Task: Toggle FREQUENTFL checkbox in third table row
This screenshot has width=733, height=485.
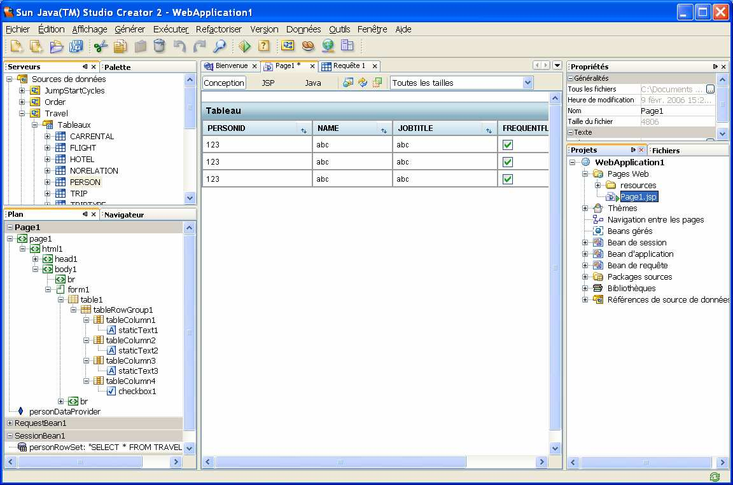Action: coord(508,179)
